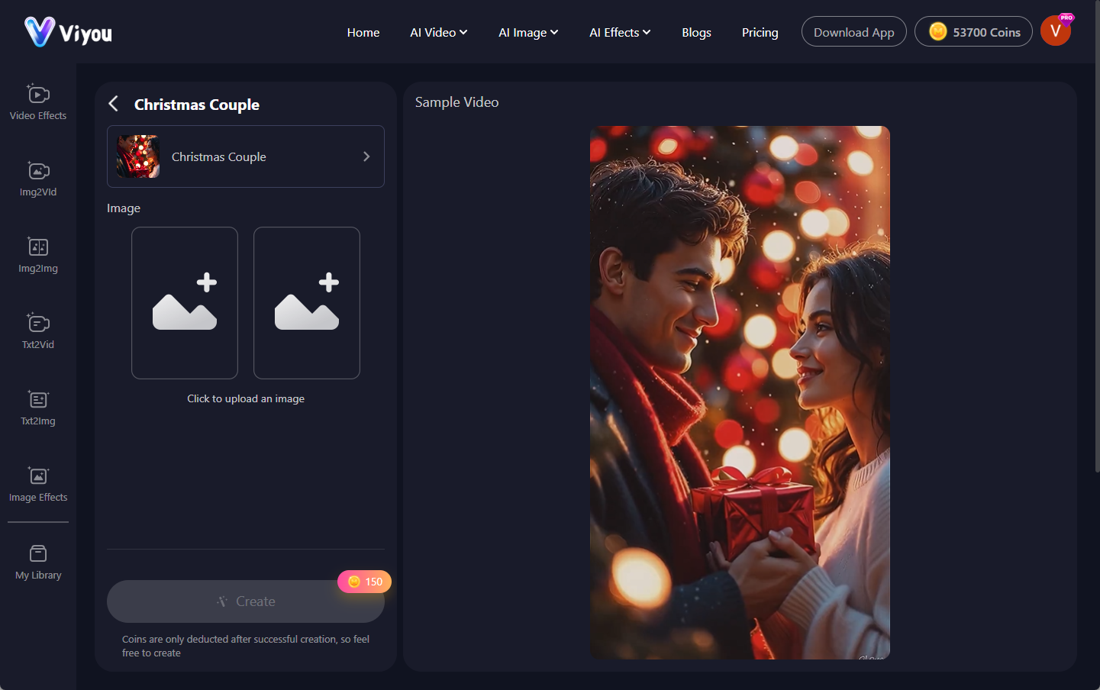
Task: Open the Blogs page
Action: pyautogui.click(x=696, y=32)
